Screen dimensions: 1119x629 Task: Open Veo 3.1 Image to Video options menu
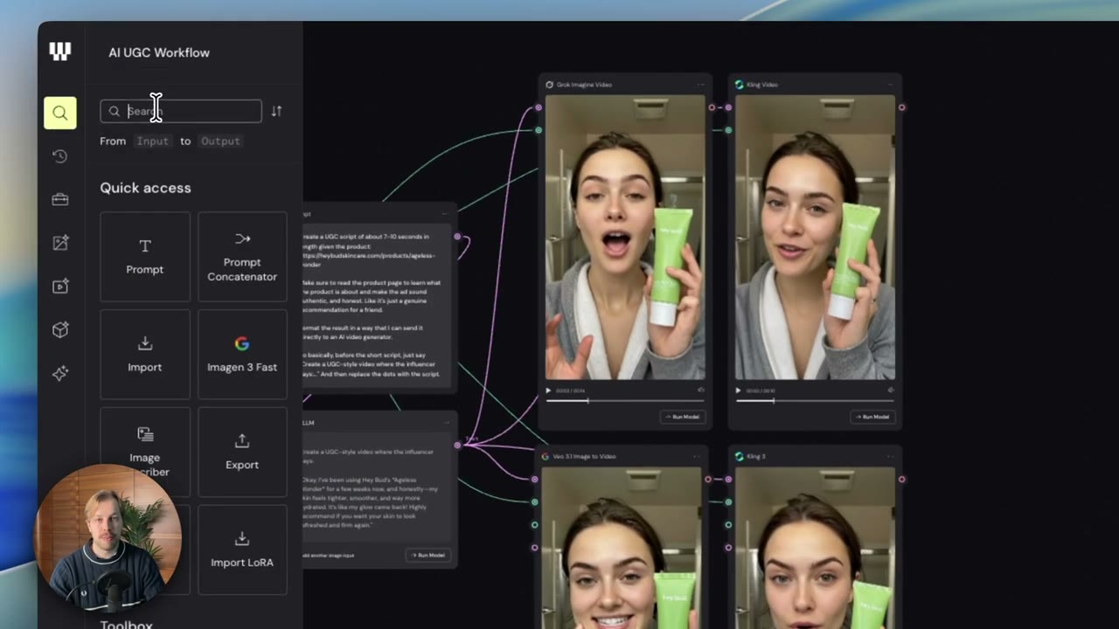[x=697, y=456]
